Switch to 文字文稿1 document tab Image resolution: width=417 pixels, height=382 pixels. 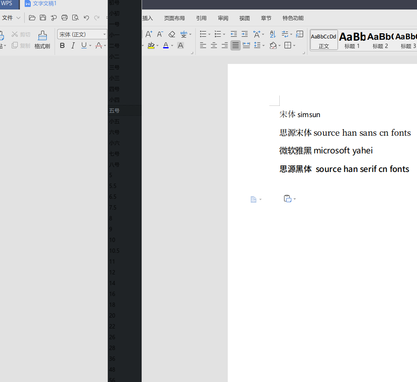coord(41,4)
